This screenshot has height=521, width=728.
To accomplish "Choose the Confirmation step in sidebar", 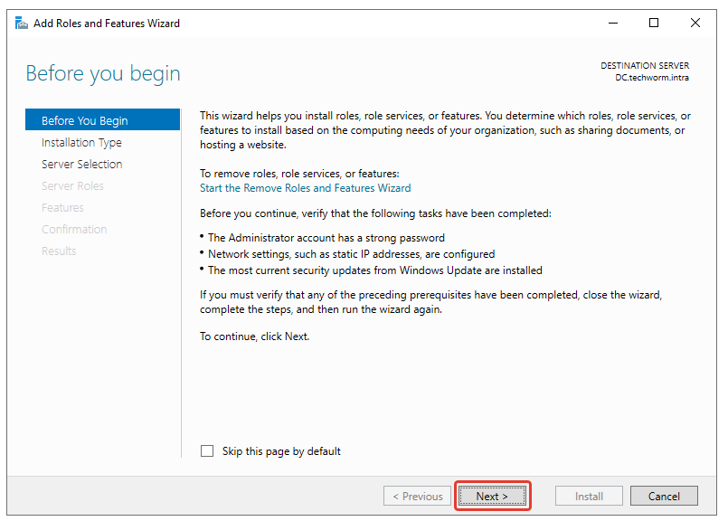I will pyautogui.click(x=74, y=230).
